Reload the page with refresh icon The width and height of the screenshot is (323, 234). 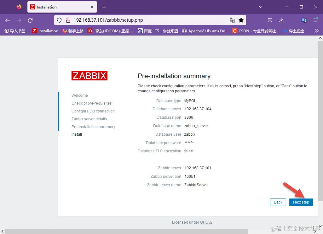[x=30, y=20]
